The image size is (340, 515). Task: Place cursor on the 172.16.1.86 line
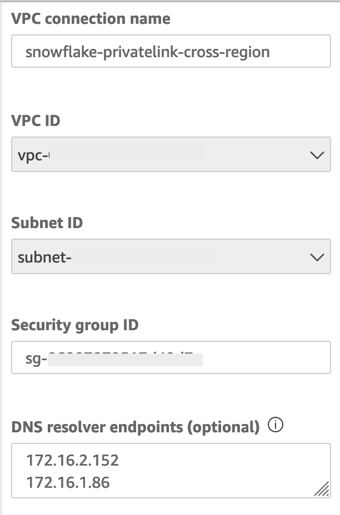pos(68,482)
